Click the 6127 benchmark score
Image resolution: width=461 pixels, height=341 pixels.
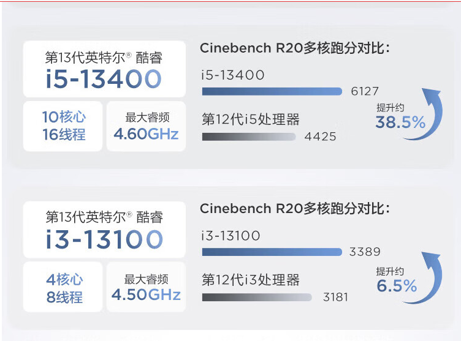(365, 91)
